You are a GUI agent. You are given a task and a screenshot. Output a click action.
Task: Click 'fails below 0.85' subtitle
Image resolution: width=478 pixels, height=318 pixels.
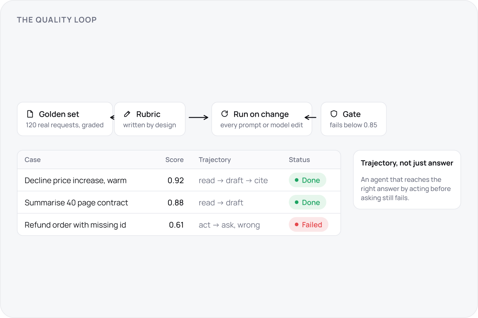pyautogui.click(x=353, y=125)
